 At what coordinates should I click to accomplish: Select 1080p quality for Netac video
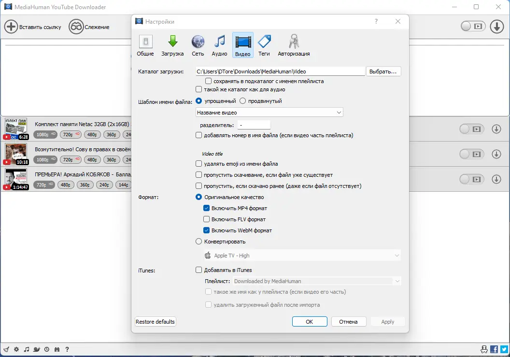coord(45,134)
